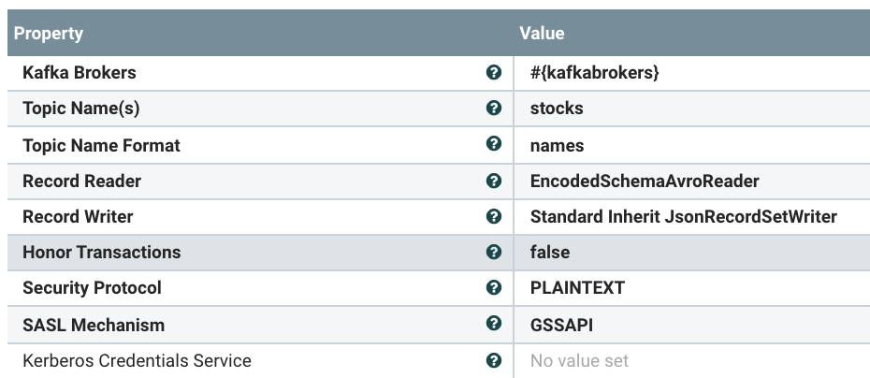Image resolution: width=870 pixels, height=378 pixels.
Task: Show help for Topic Name Format
Action: coord(494,144)
